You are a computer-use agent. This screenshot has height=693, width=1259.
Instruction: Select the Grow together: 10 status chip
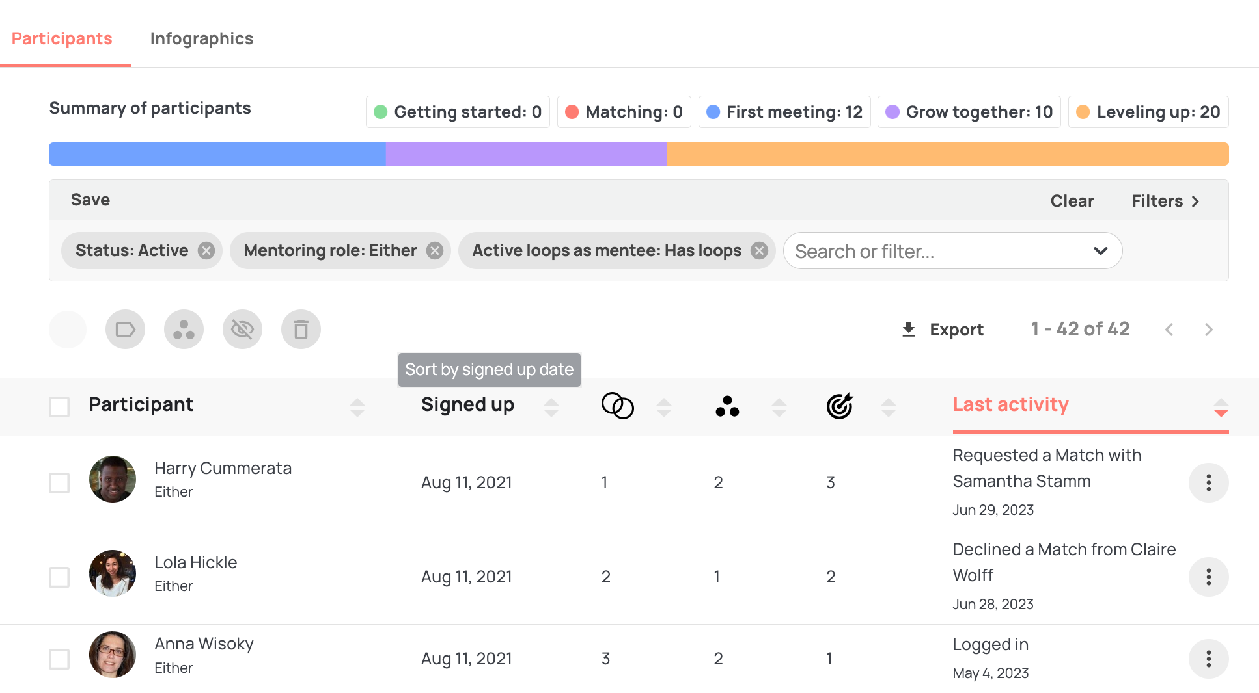[x=969, y=112]
